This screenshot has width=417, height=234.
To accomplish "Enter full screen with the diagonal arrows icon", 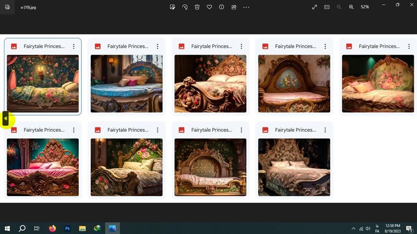I will tap(314, 7).
